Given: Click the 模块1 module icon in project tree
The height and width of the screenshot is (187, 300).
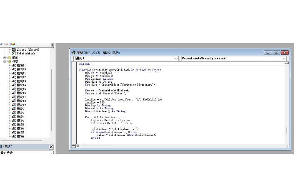Looking at the screenshot, I should [x=14, y=66].
